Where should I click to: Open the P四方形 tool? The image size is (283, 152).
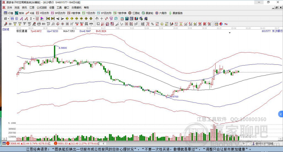pyautogui.click(x=43, y=13)
